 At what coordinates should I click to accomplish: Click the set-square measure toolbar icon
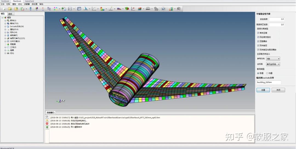[x=86, y=9]
